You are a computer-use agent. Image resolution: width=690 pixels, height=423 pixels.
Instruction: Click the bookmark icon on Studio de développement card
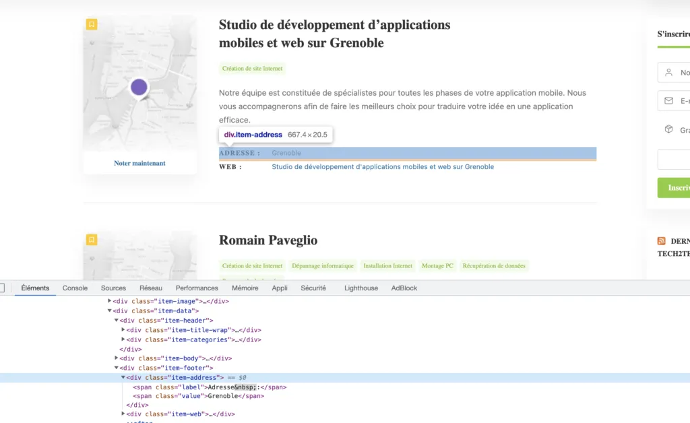click(92, 24)
